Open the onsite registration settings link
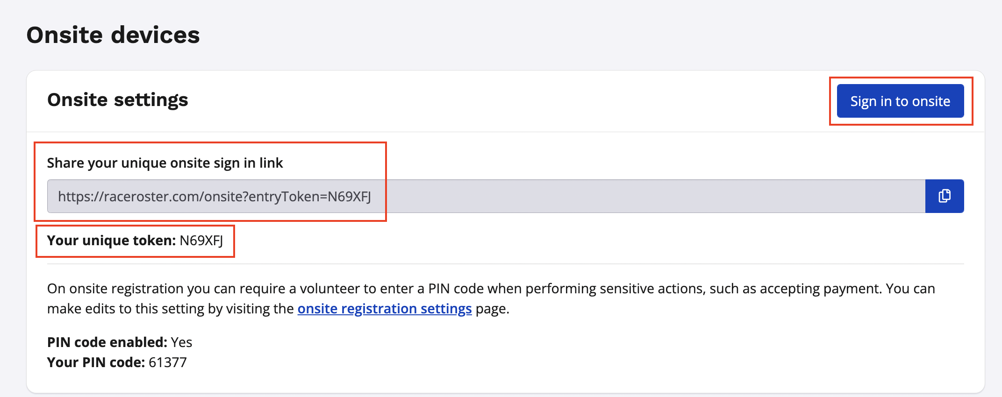 (x=384, y=309)
